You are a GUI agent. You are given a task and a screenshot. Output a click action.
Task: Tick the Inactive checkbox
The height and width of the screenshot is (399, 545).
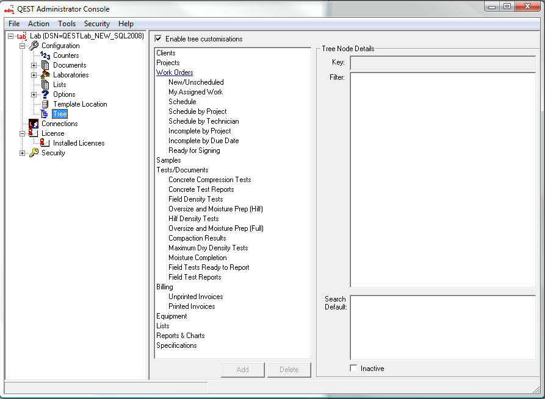[x=354, y=369]
